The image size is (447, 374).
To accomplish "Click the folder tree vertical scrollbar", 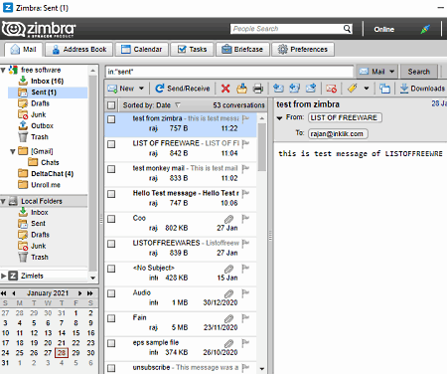I will tap(93, 174).
